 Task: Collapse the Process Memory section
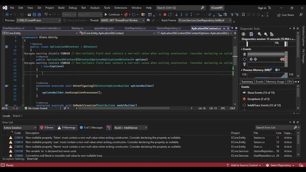[x=242, y=70]
